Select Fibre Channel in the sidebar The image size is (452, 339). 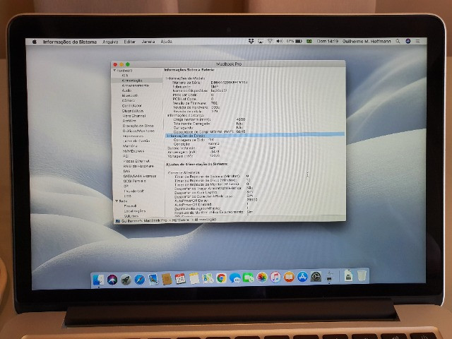(133, 116)
